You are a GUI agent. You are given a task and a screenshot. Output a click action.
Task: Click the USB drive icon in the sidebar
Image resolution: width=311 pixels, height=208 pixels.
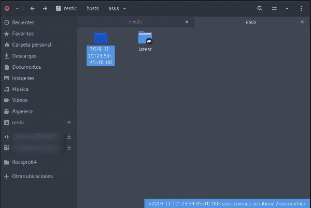point(7,137)
